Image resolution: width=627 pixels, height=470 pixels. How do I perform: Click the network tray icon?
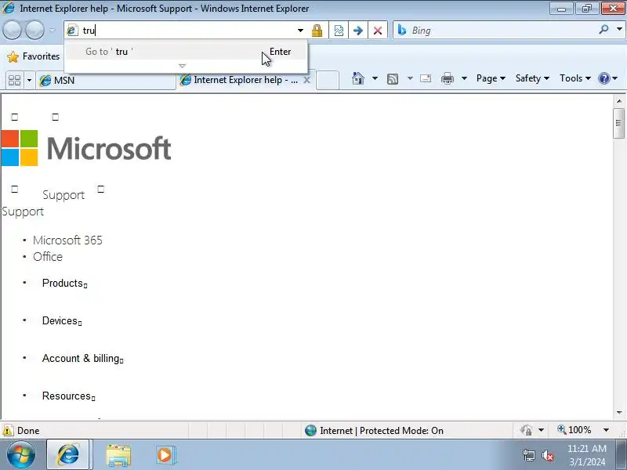528,455
